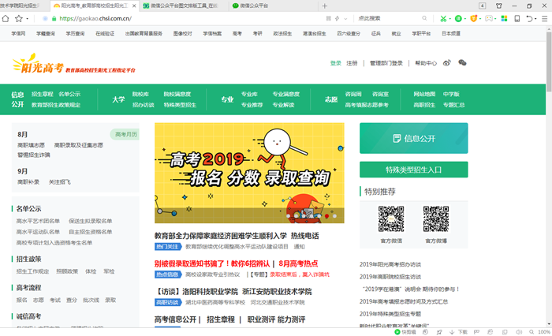Image resolution: width=552 pixels, height=336 pixels.
Task: Click the 官方微博 QR code
Action: (x=436, y=218)
